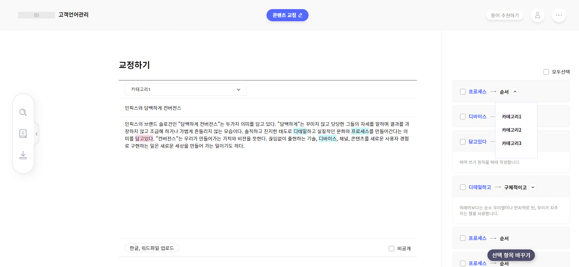Image resolution: width=579 pixels, height=267 pixels.
Task: Click the note about 외래어보다는 순수 우리말
Action: pyautogui.click(x=509, y=211)
